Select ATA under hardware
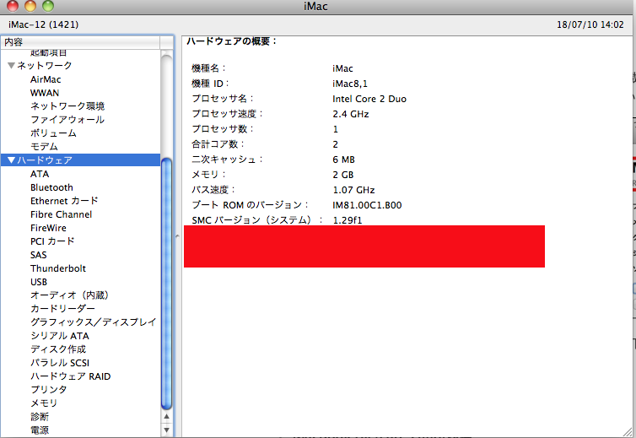The height and width of the screenshot is (438, 636). 40,174
